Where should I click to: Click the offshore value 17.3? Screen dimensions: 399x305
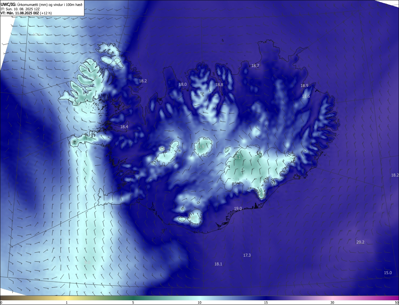[x=247, y=255]
